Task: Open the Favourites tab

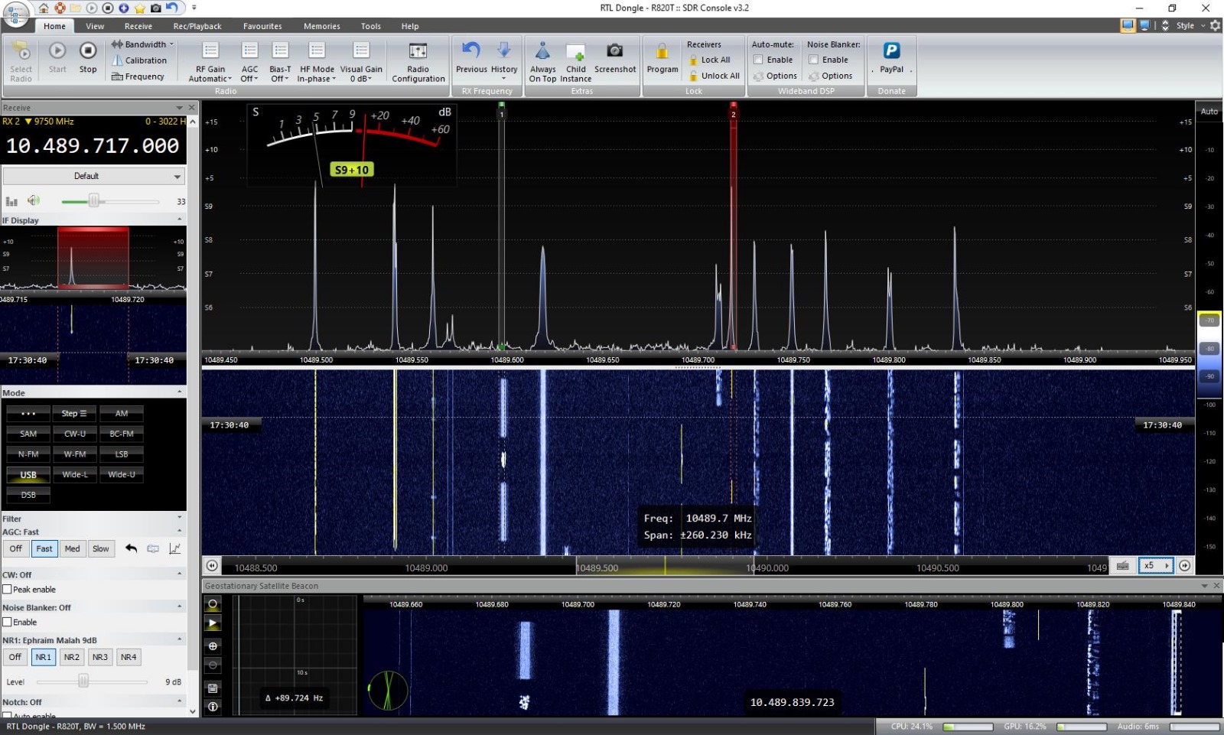Action: pos(262,26)
